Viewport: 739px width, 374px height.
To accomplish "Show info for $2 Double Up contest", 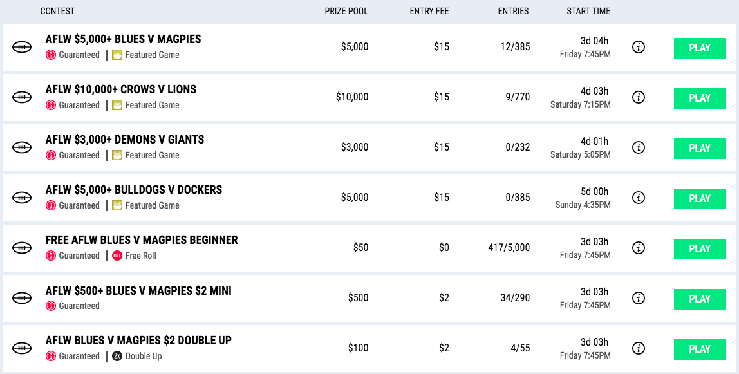I will coord(638,348).
